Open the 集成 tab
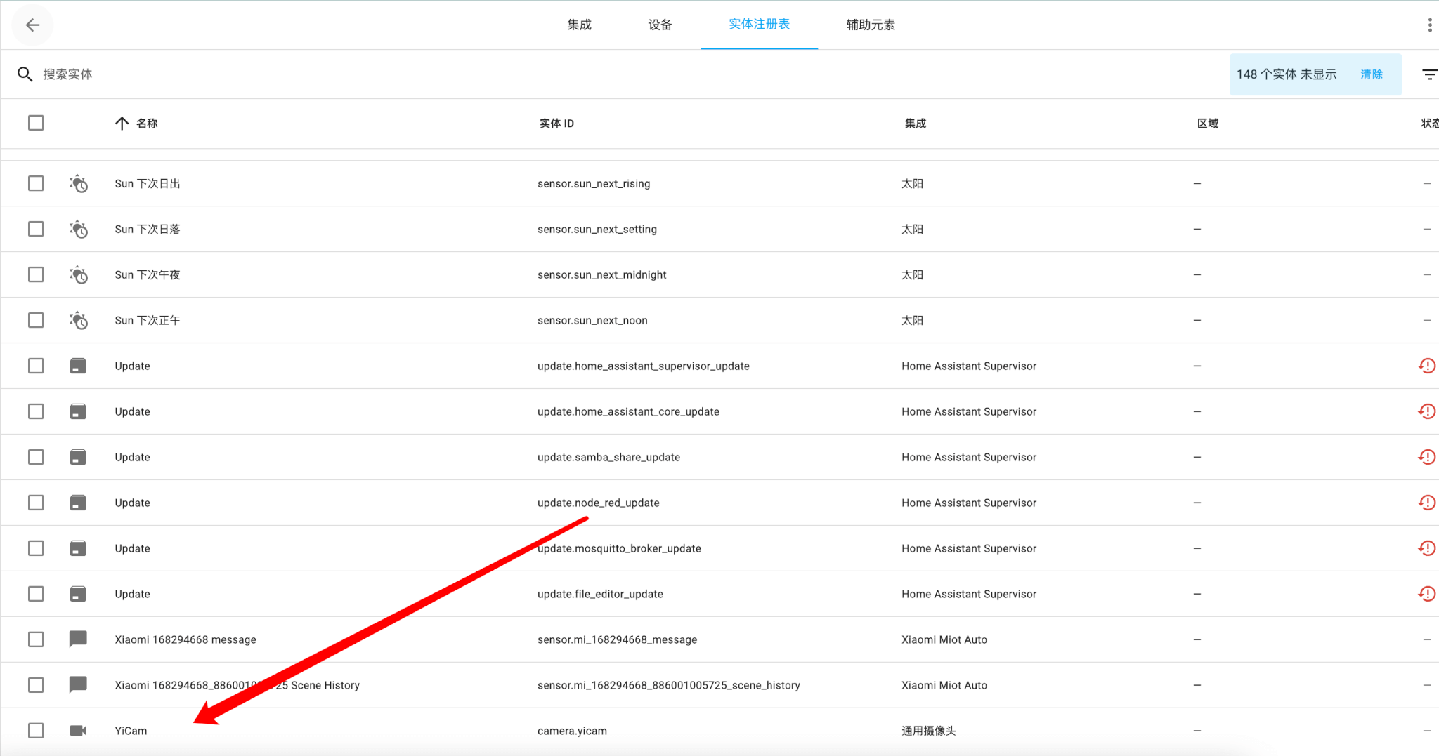This screenshot has height=756, width=1439. (578, 24)
